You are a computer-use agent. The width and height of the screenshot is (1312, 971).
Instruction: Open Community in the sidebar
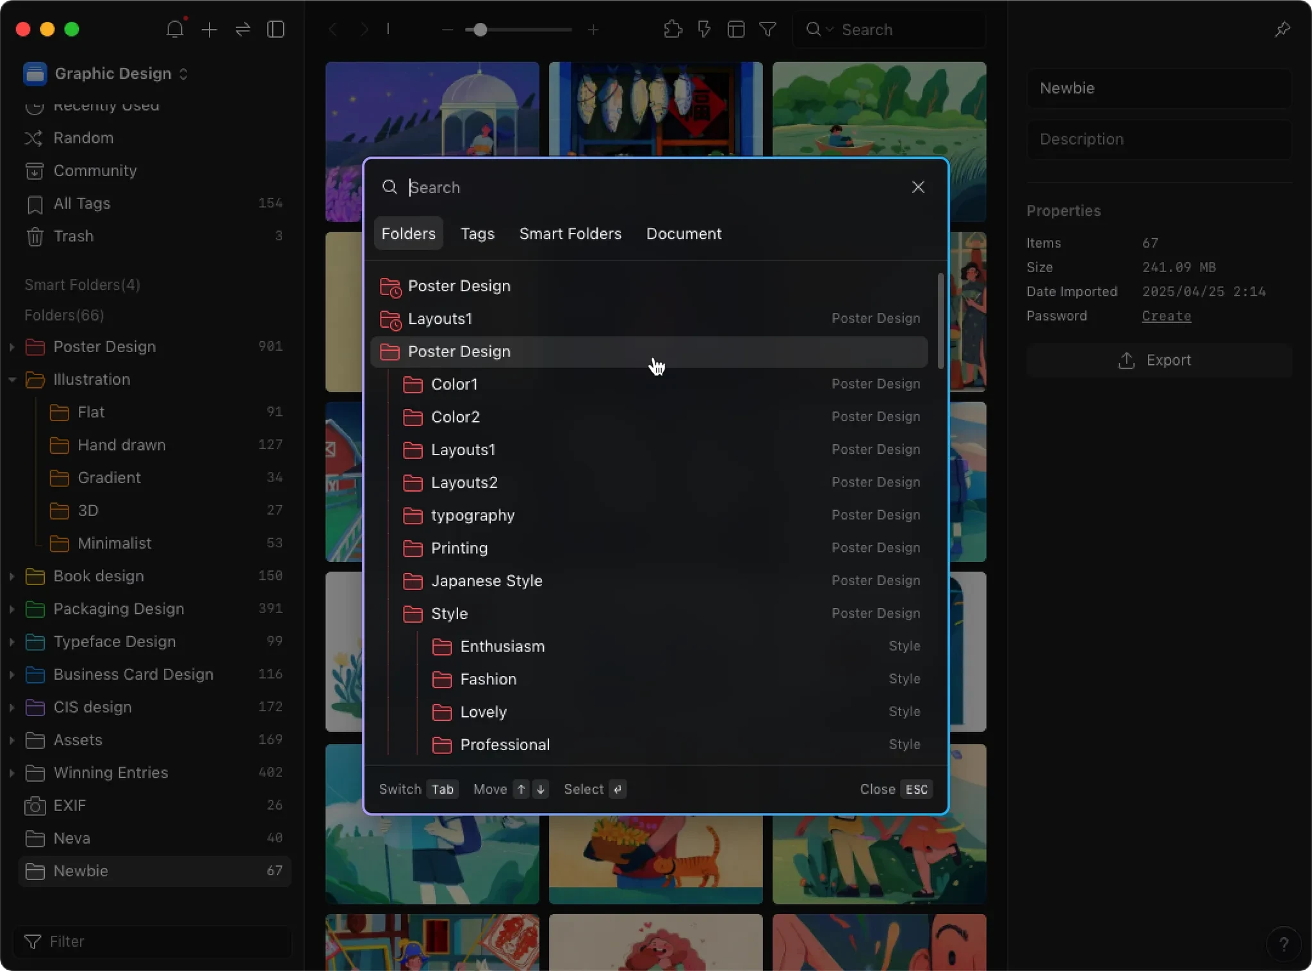[154, 171]
